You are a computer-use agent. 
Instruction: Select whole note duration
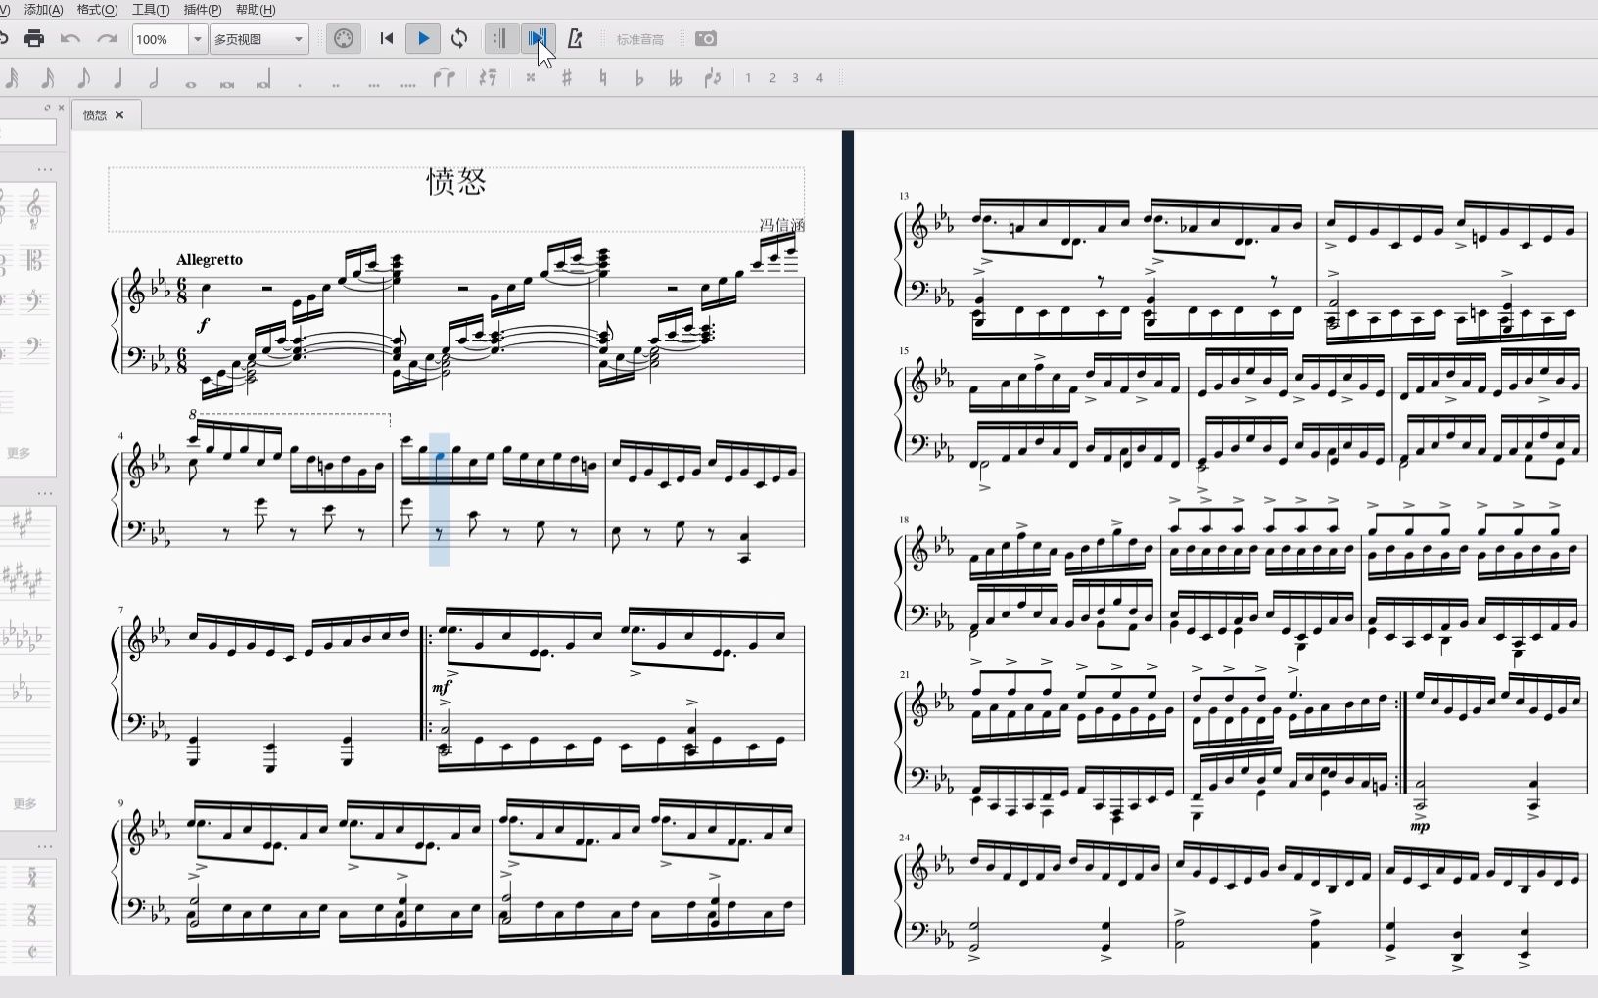191,84
